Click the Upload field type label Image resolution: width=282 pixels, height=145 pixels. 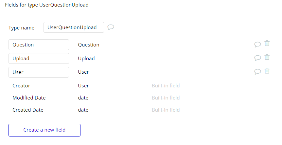coord(86,59)
